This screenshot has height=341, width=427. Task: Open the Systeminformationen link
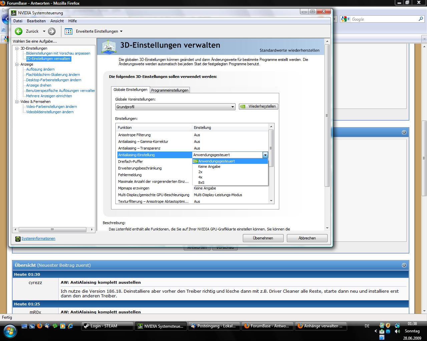[x=38, y=238]
